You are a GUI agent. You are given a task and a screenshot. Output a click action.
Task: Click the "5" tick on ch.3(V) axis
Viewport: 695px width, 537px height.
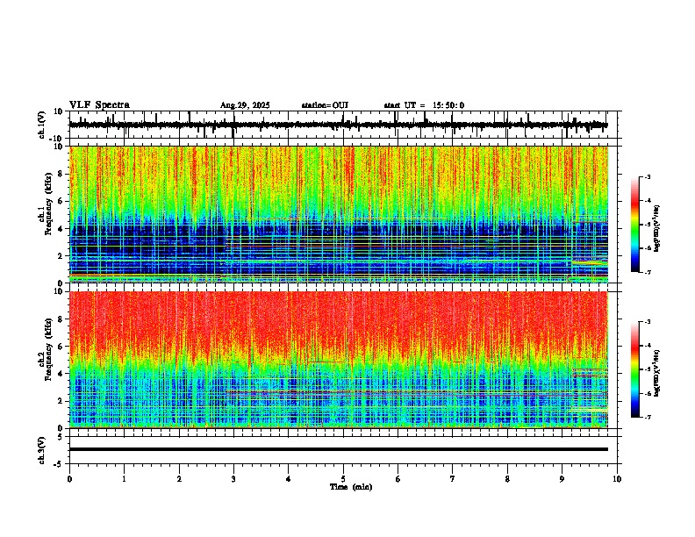[61, 436]
